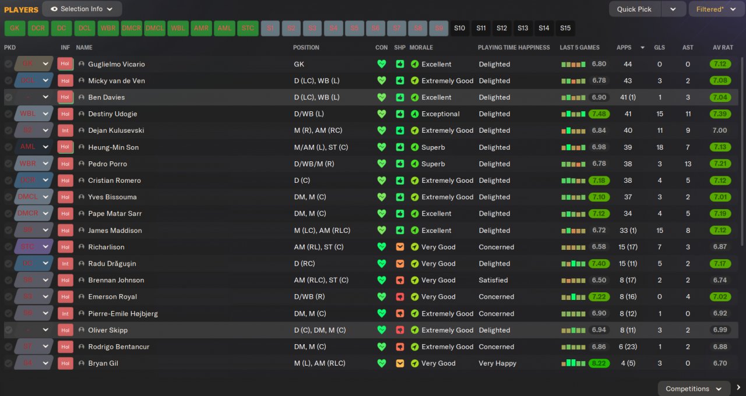This screenshot has height=396, width=746.
Task: Open position dropdown for Rodrigo Bentancur
Action: click(x=45, y=346)
